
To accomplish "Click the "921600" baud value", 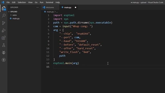I will click(80, 41).
